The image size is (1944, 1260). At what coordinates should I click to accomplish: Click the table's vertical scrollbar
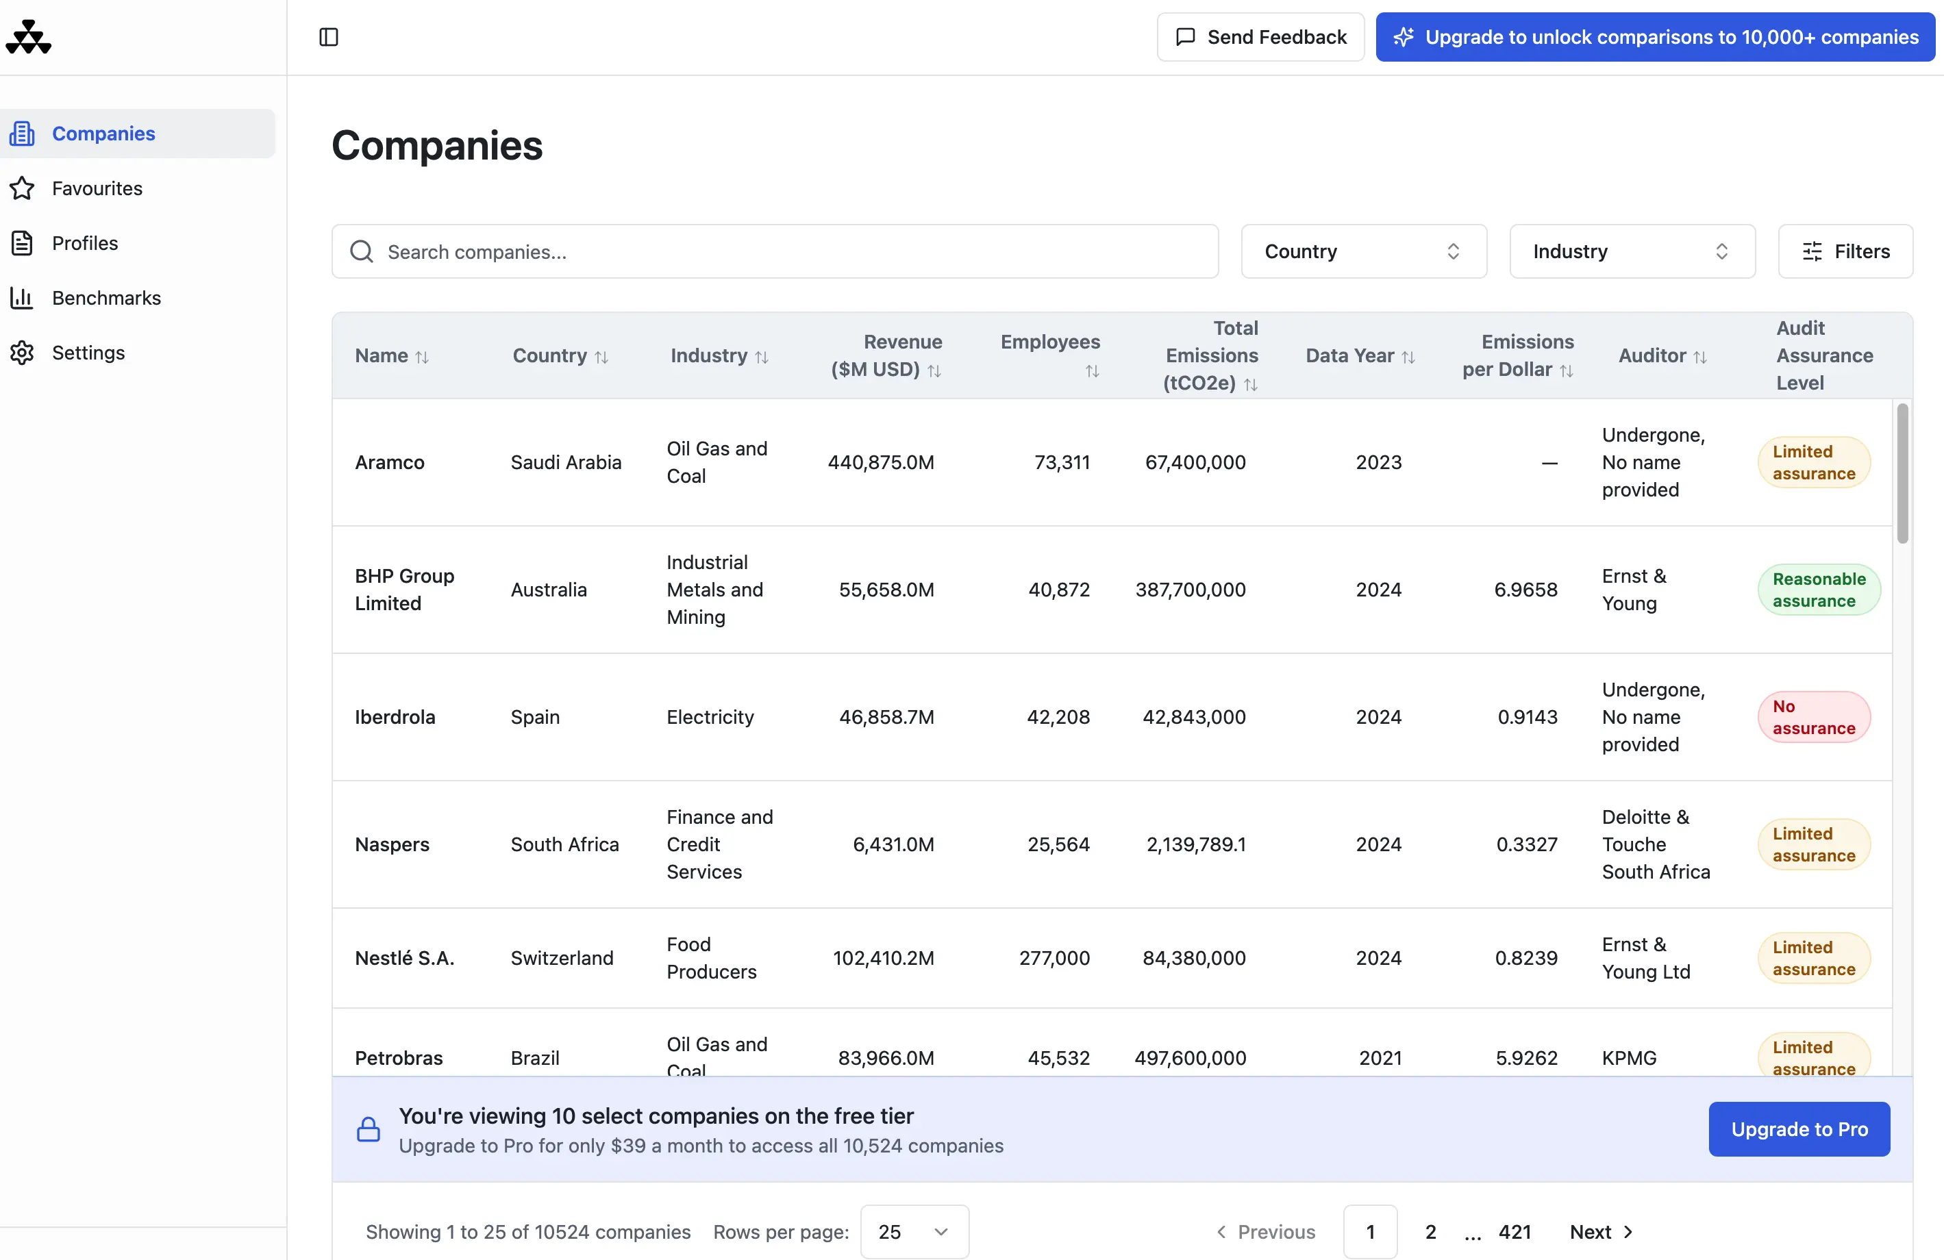tap(1902, 474)
